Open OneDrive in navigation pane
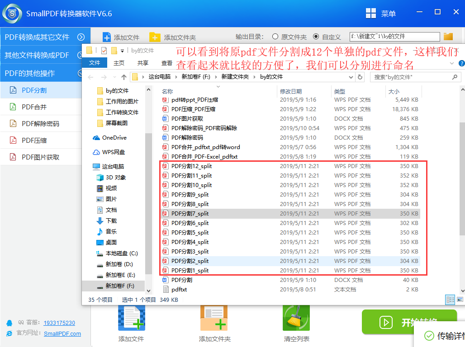The height and width of the screenshot is (347, 465). tap(110, 138)
